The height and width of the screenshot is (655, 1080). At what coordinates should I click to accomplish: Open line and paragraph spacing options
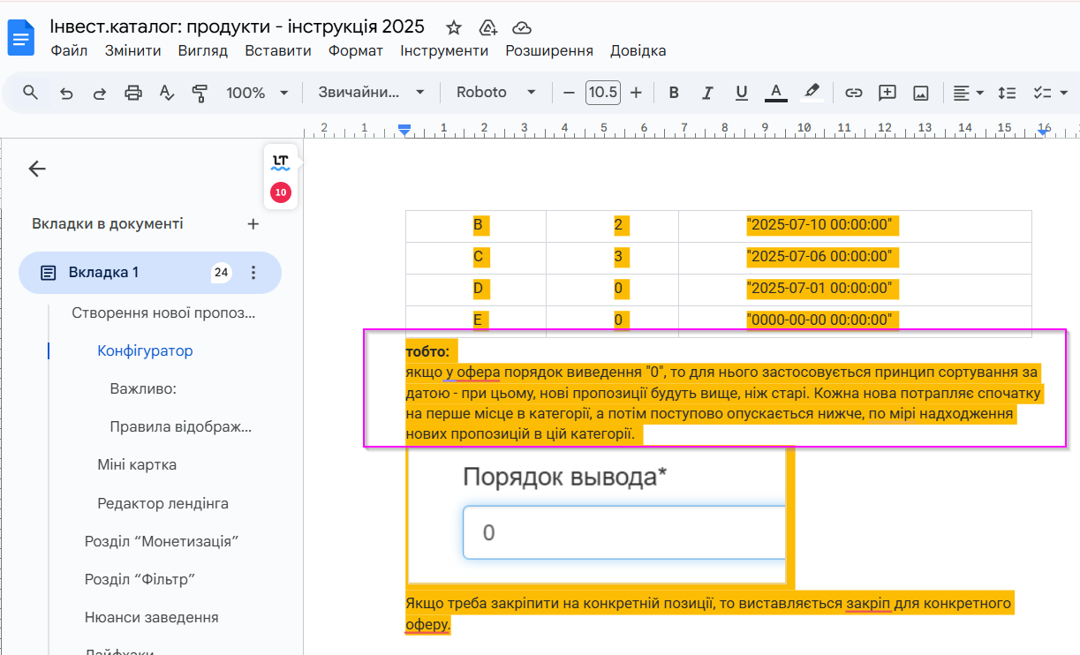(x=1007, y=93)
